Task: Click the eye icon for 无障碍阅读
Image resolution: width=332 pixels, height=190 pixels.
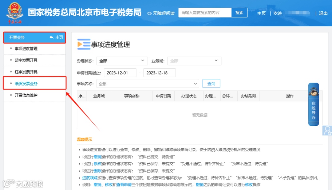Action: point(149,13)
